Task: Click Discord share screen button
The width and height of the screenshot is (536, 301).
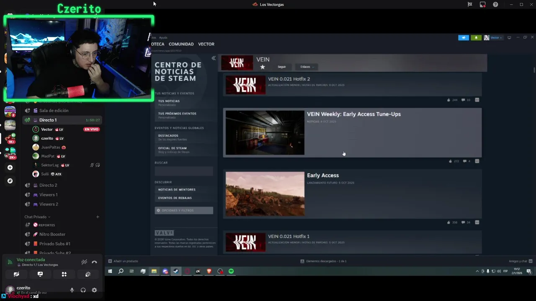Action: tap(40, 274)
